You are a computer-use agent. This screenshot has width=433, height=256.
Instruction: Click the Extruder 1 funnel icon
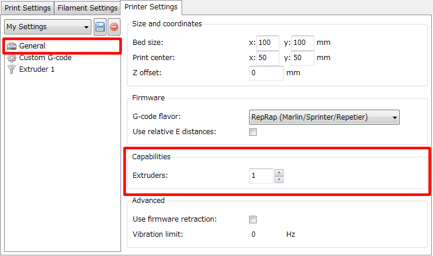click(x=12, y=69)
